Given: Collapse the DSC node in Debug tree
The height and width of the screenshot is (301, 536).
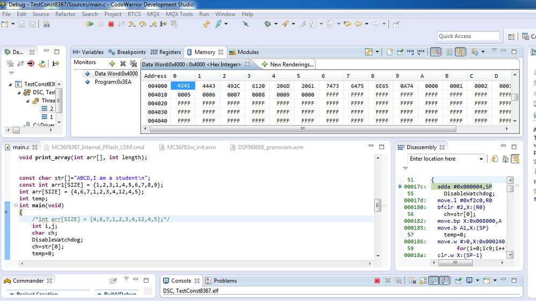Looking at the screenshot, I should tap(20, 92).
